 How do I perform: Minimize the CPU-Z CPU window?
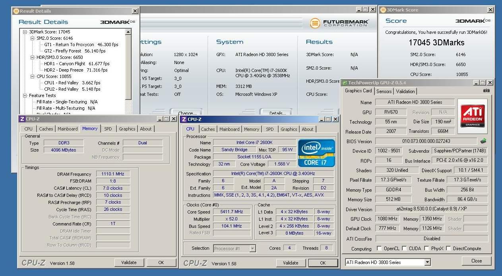pyautogui.click(x=321, y=119)
